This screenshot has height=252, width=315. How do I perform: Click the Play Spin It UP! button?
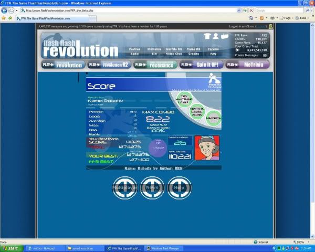[x=201, y=65]
